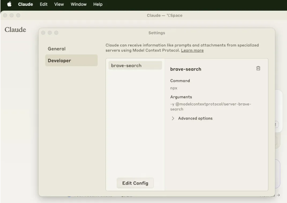Click the server-brave-search arguments text
Image resolution: width=287 pixels, height=203 pixels.
[x=211, y=106]
